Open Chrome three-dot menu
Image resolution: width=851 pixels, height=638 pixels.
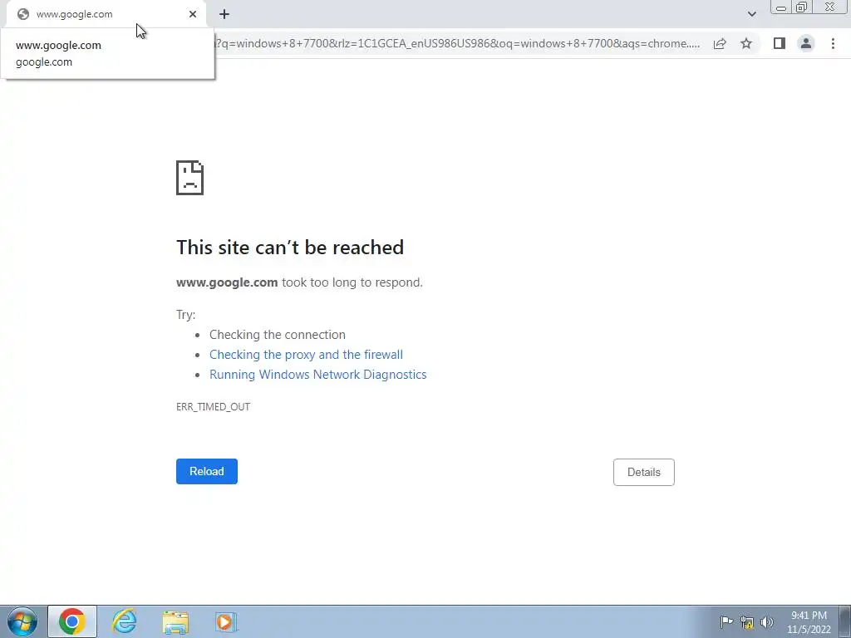coord(833,43)
